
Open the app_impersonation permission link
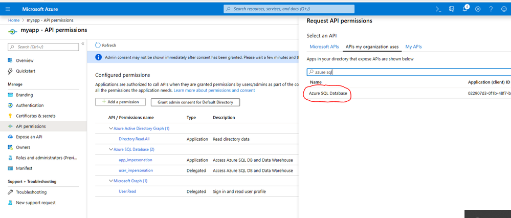coord(136,160)
